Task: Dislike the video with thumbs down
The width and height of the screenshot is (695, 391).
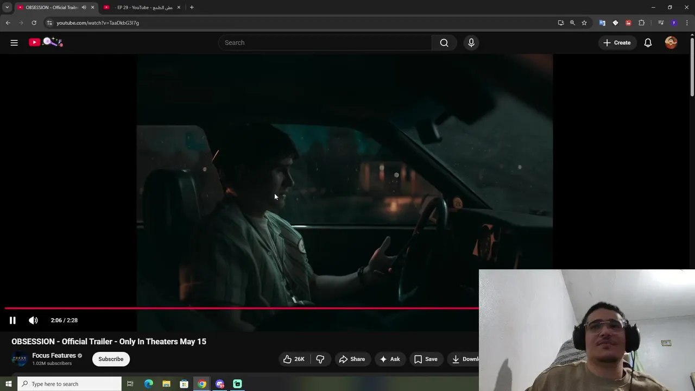Action: pyautogui.click(x=320, y=359)
